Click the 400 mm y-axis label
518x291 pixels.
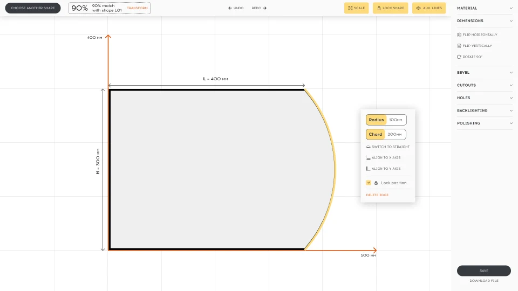[x=94, y=38]
